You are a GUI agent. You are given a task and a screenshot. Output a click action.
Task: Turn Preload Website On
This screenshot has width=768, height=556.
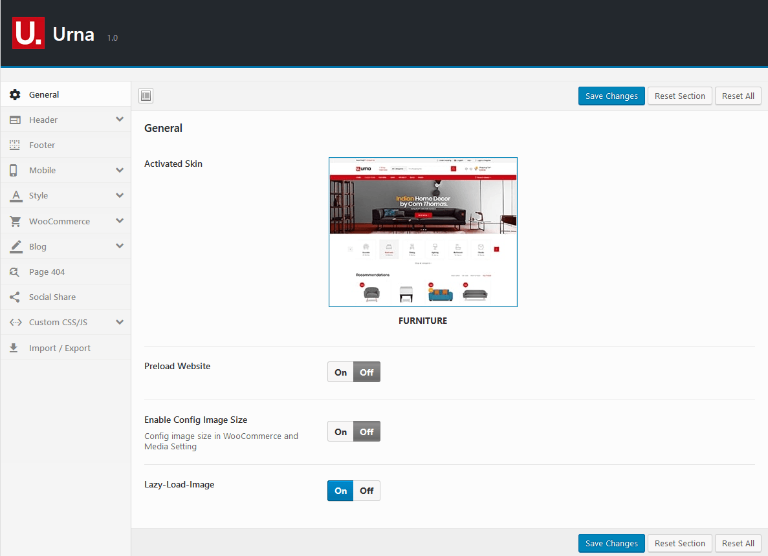(340, 372)
